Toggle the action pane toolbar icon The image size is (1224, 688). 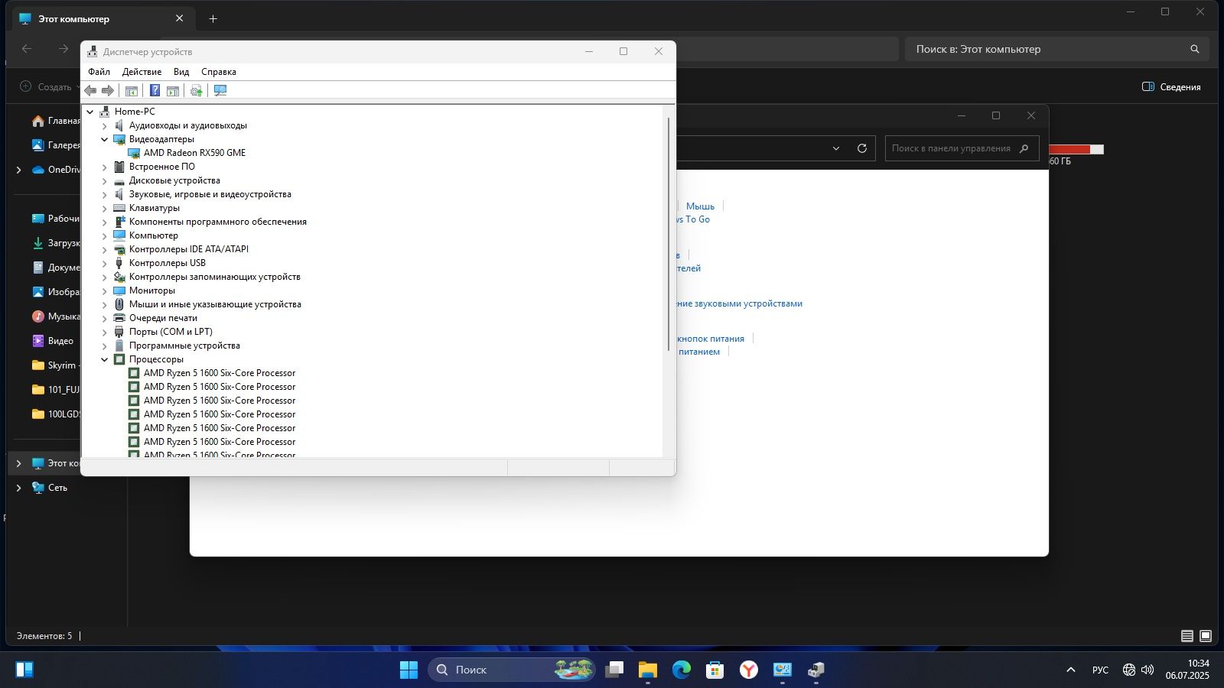coord(173,90)
